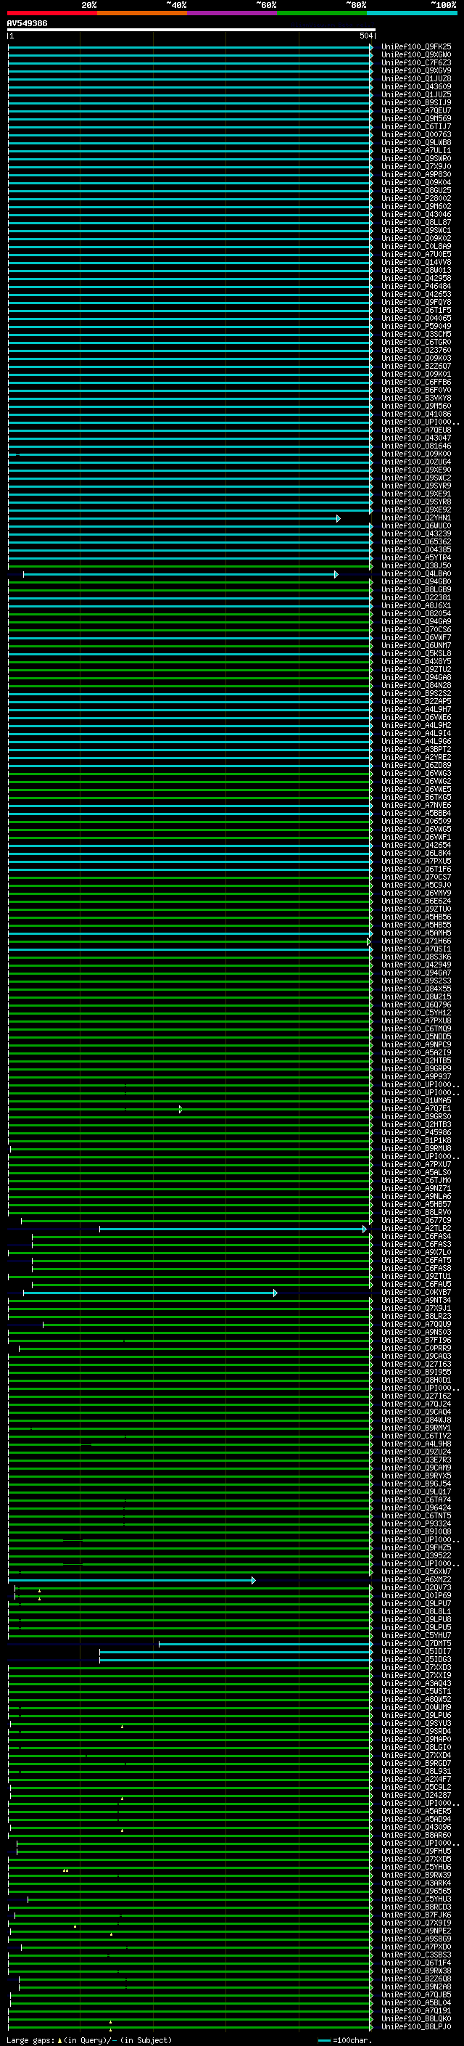
Task: Click the cyan ~100% identity legend swatch
Action: point(412,13)
